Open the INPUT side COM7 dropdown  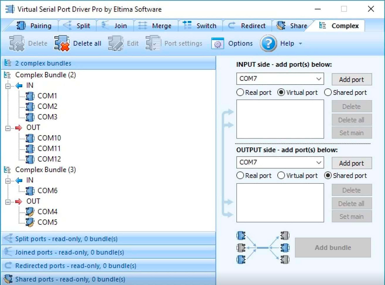(x=319, y=79)
